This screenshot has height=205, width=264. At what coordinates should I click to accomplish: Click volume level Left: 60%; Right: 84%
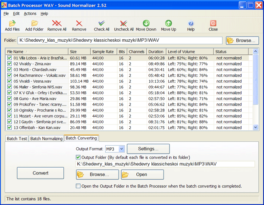coord(188,70)
